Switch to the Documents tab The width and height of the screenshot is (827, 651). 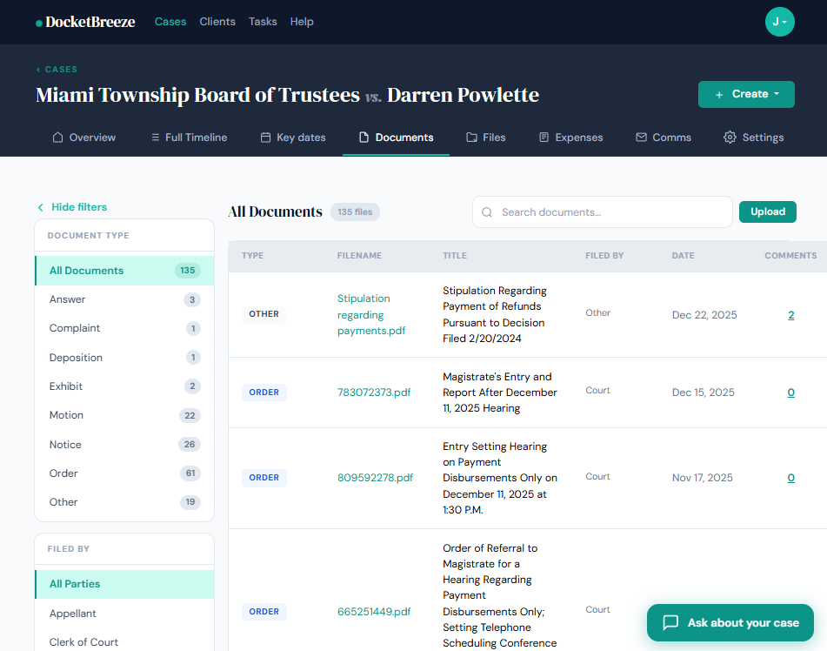click(x=396, y=138)
